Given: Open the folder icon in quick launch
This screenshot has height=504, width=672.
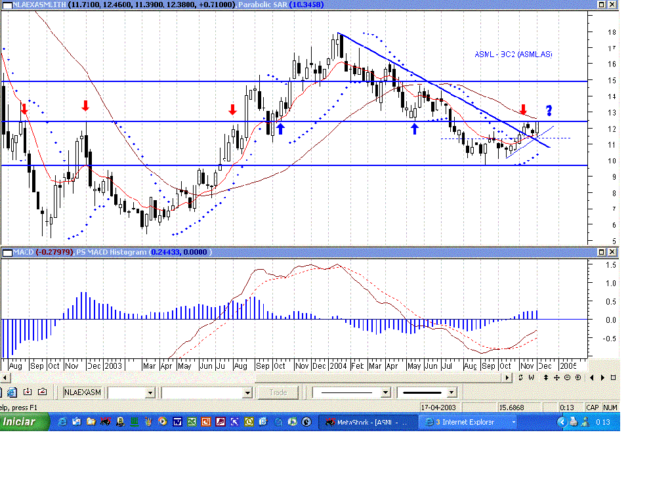Looking at the screenshot, I should [91, 422].
